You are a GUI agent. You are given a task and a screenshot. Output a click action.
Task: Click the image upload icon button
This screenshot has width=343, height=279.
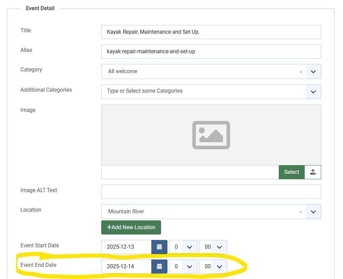coord(313,172)
